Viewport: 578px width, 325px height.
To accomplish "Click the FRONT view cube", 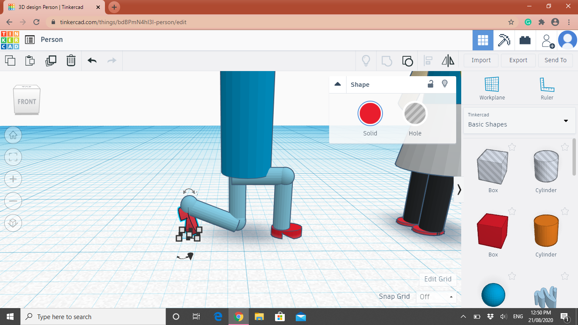I will [x=27, y=100].
